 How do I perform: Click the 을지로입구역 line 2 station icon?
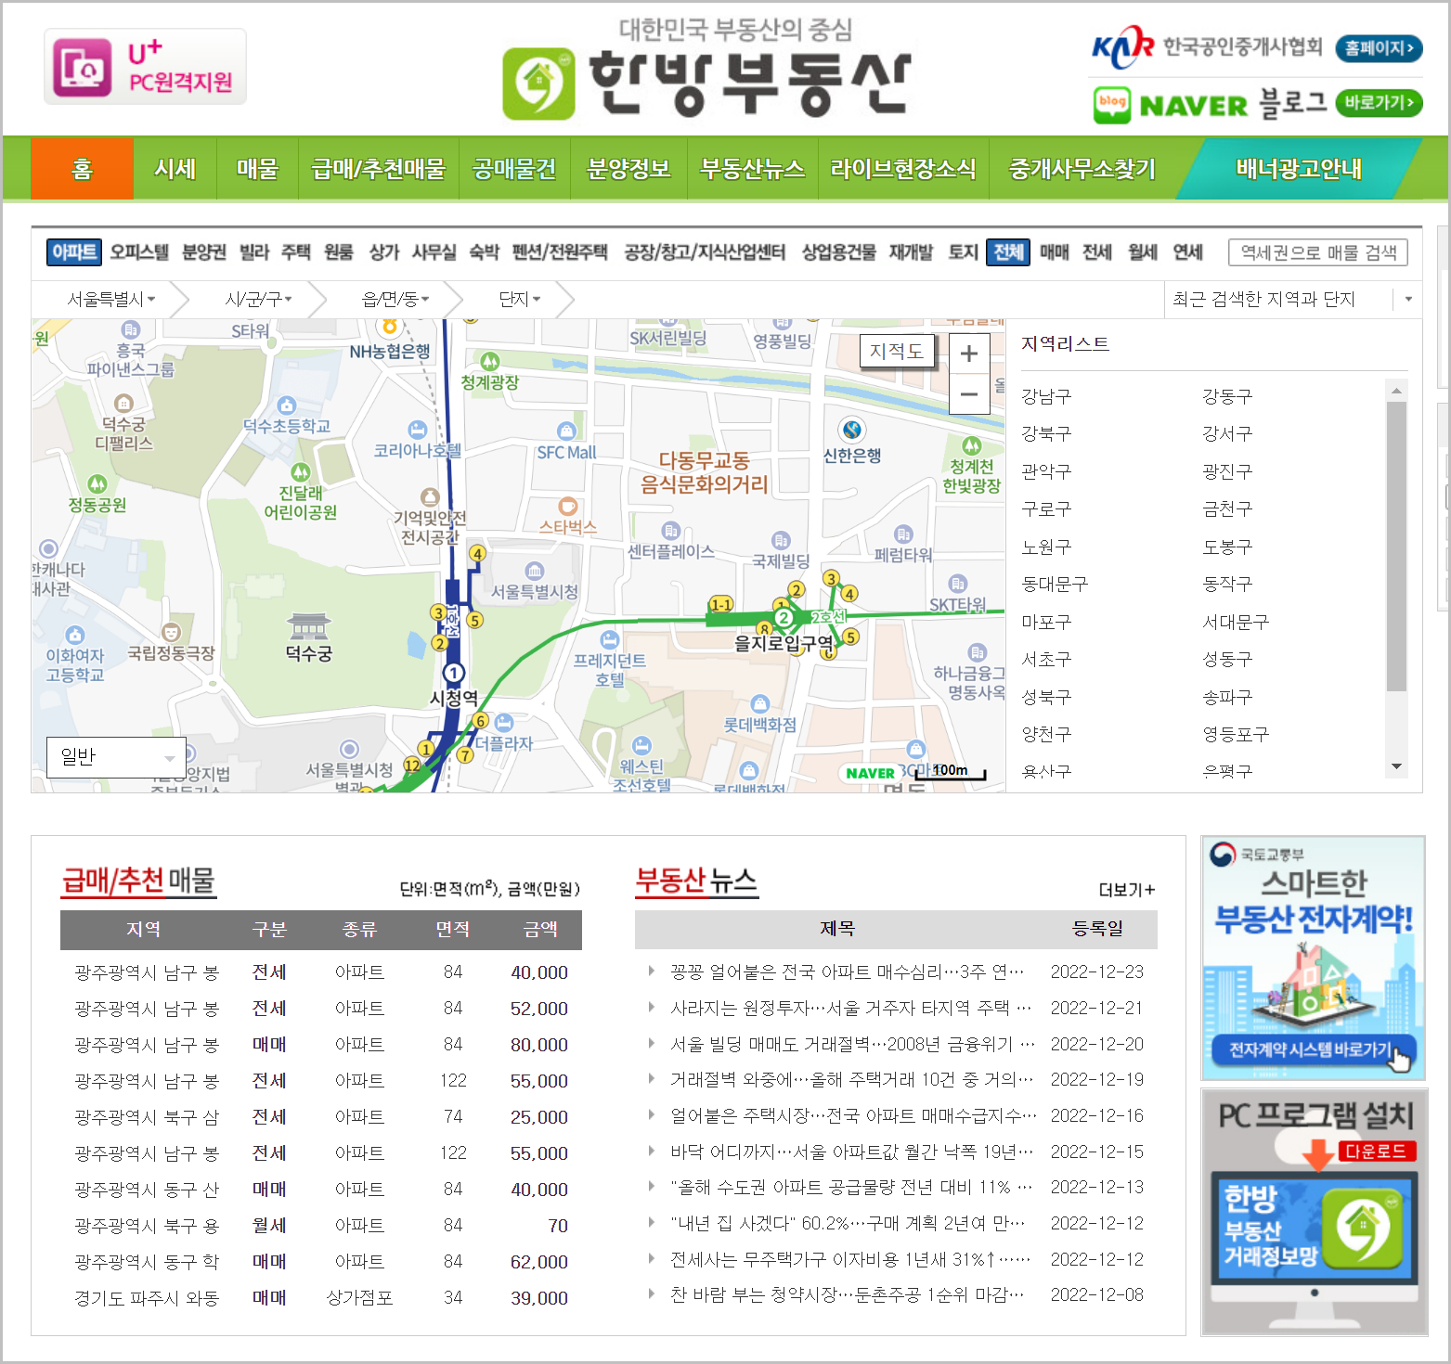[784, 617]
